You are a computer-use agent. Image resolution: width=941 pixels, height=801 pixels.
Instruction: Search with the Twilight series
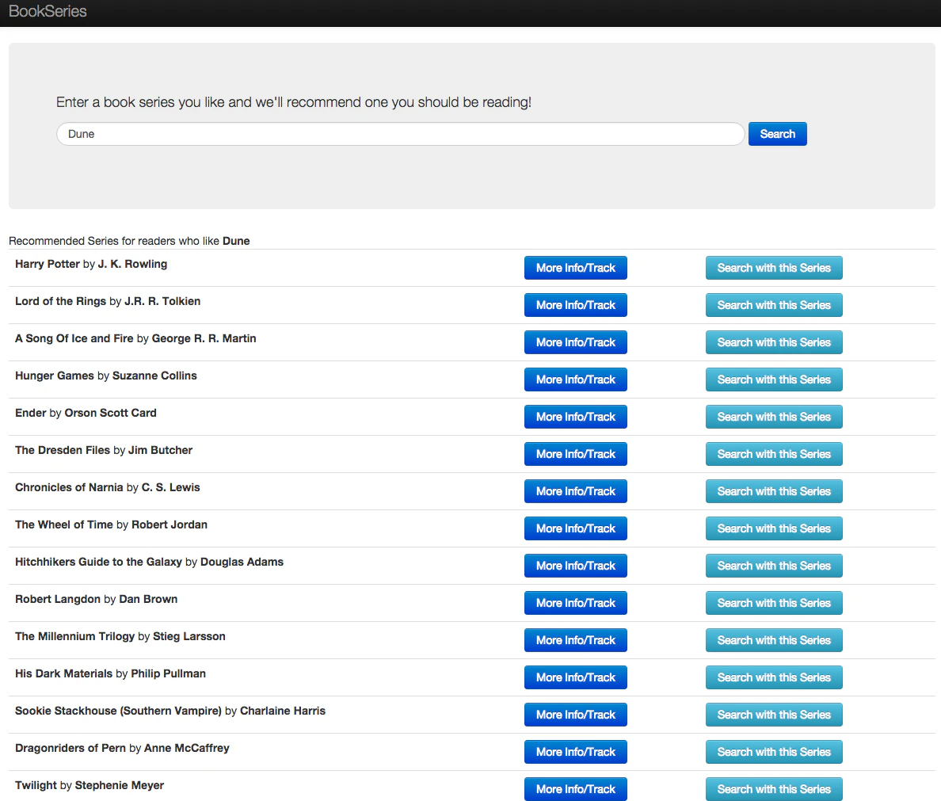(x=773, y=788)
